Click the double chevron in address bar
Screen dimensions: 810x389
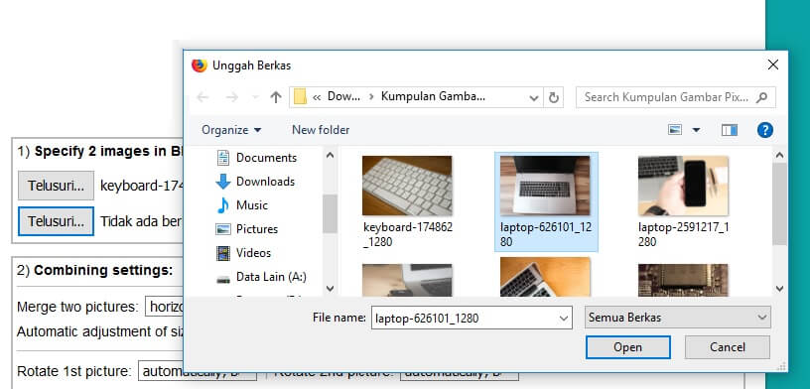(x=317, y=97)
